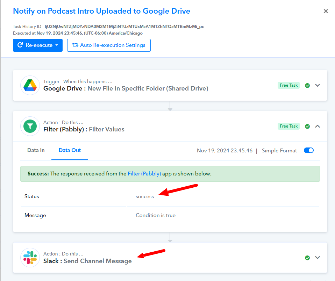The image size is (335, 281).
Task: Open Auto Re-execution Settings
Action: tap(109, 45)
